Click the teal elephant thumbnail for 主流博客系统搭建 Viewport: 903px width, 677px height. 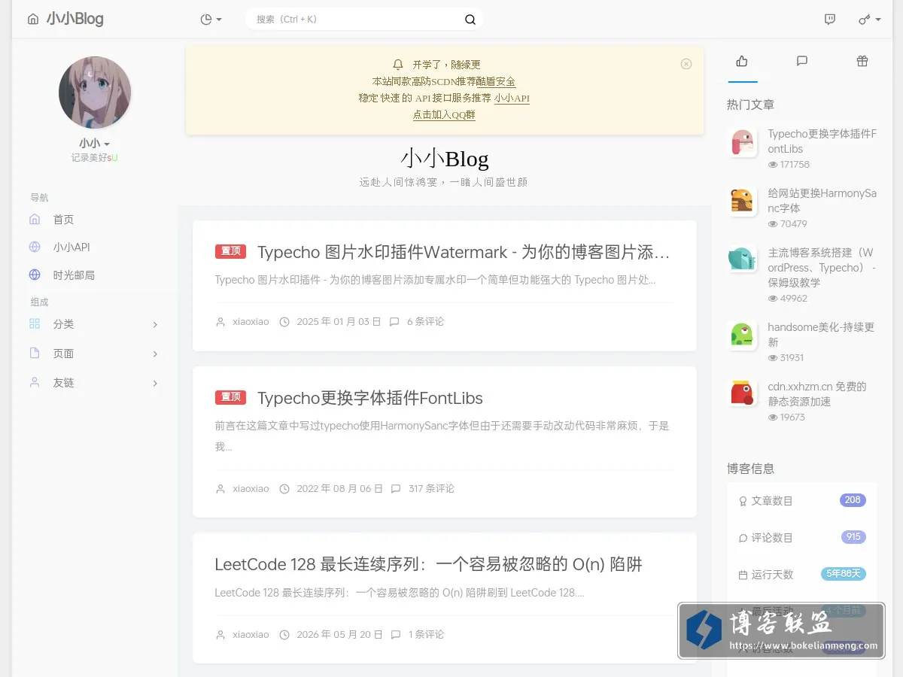click(x=743, y=260)
